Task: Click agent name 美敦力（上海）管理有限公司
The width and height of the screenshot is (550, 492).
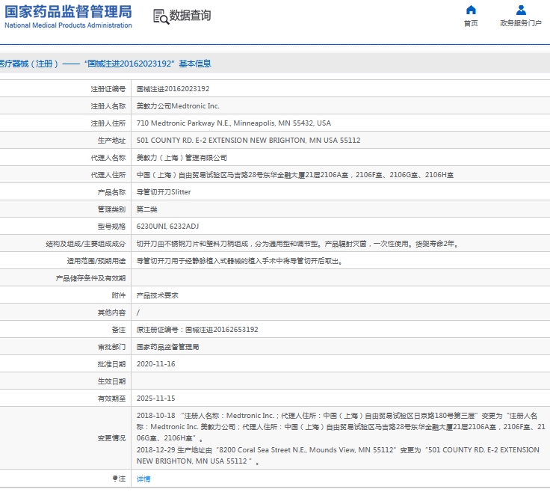Action: [182, 158]
